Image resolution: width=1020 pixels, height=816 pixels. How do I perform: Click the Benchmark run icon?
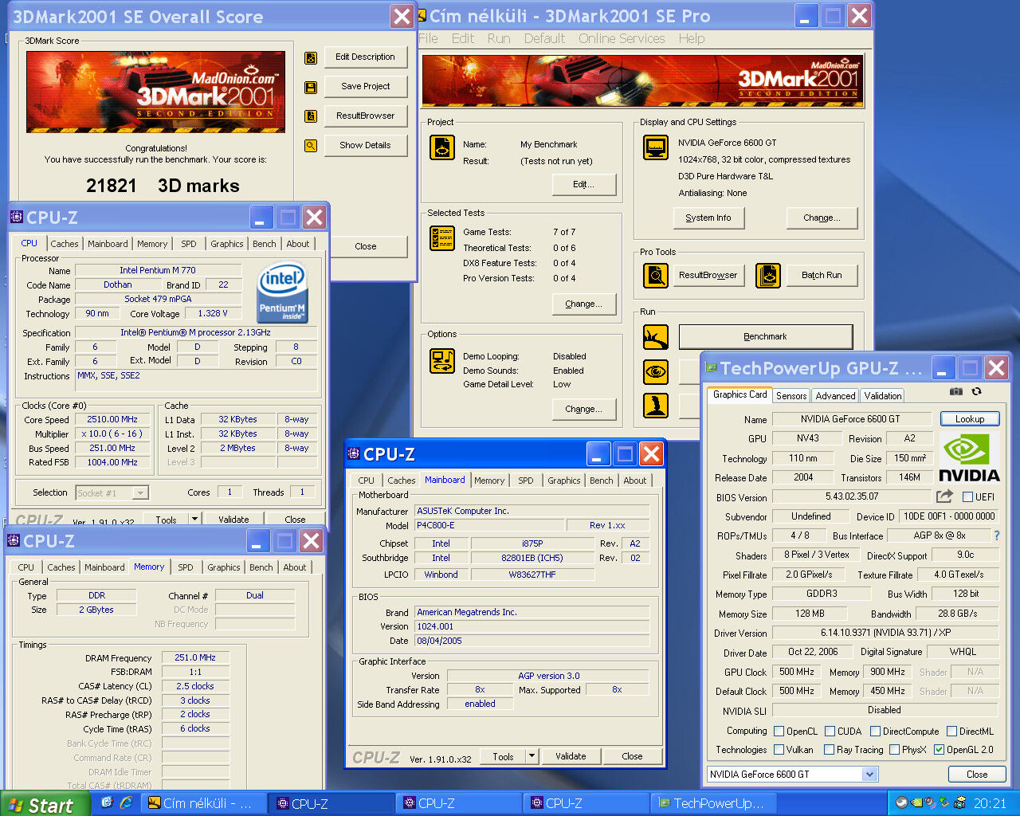pyautogui.click(x=656, y=337)
